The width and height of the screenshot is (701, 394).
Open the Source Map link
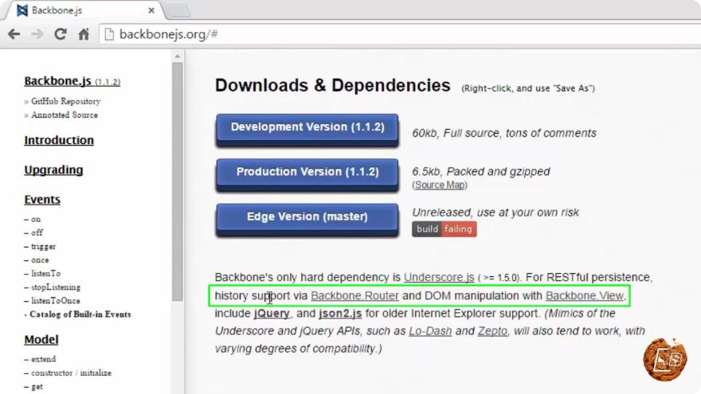pyautogui.click(x=440, y=185)
